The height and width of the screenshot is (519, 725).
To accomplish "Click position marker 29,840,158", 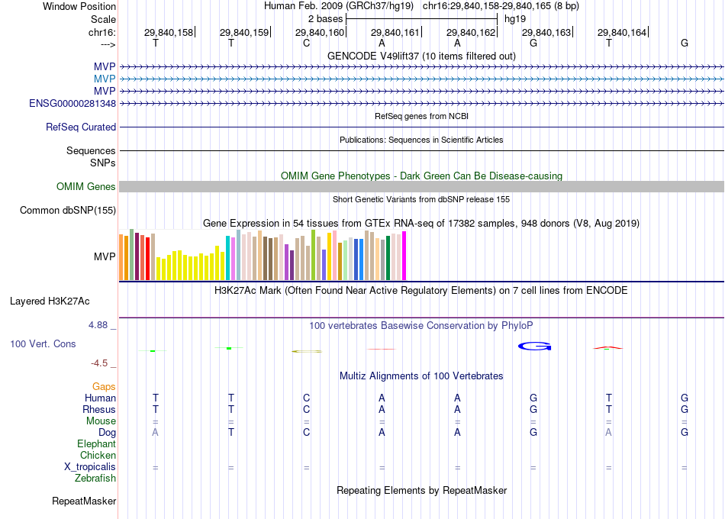I will [169, 33].
